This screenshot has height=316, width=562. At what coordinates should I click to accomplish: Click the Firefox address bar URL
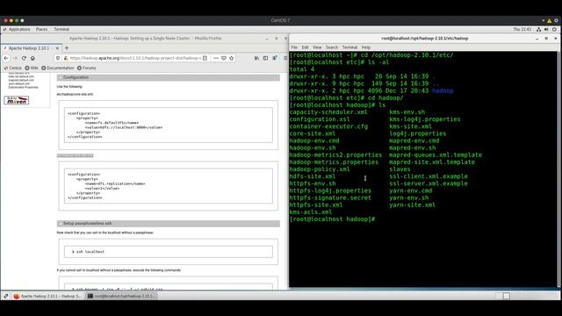pyautogui.click(x=135, y=58)
